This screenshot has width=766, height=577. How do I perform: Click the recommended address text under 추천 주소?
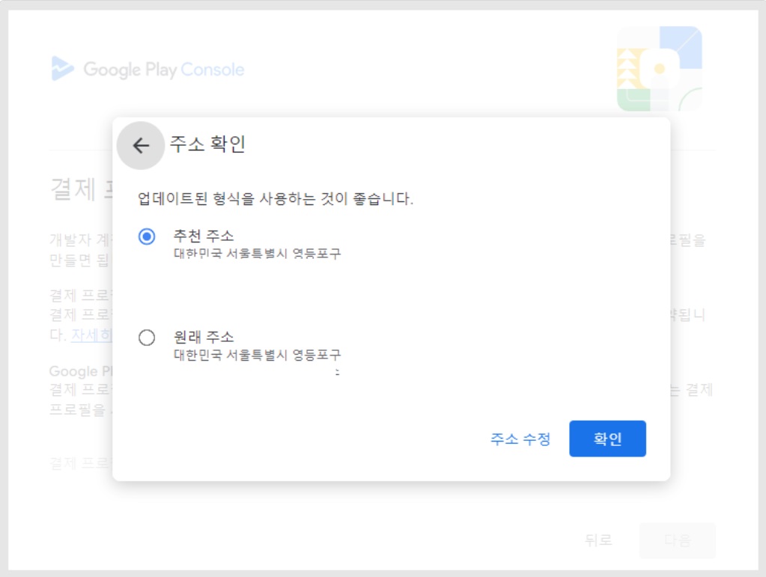[257, 254]
